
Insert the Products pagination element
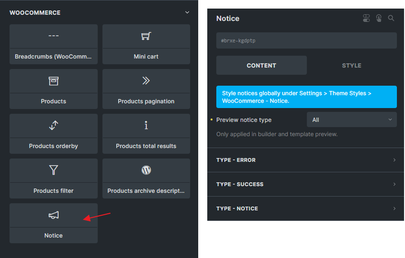pos(146,89)
